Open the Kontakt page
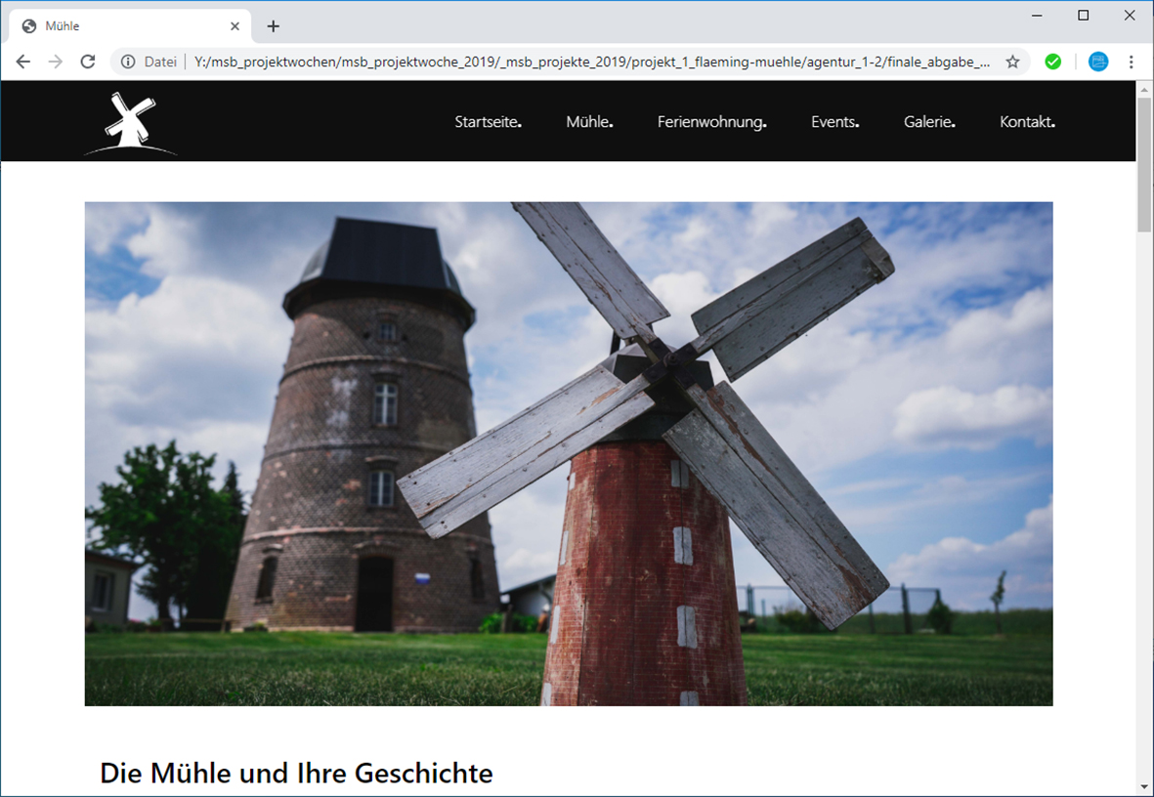Screen dimensions: 1154x797 click(x=1027, y=122)
